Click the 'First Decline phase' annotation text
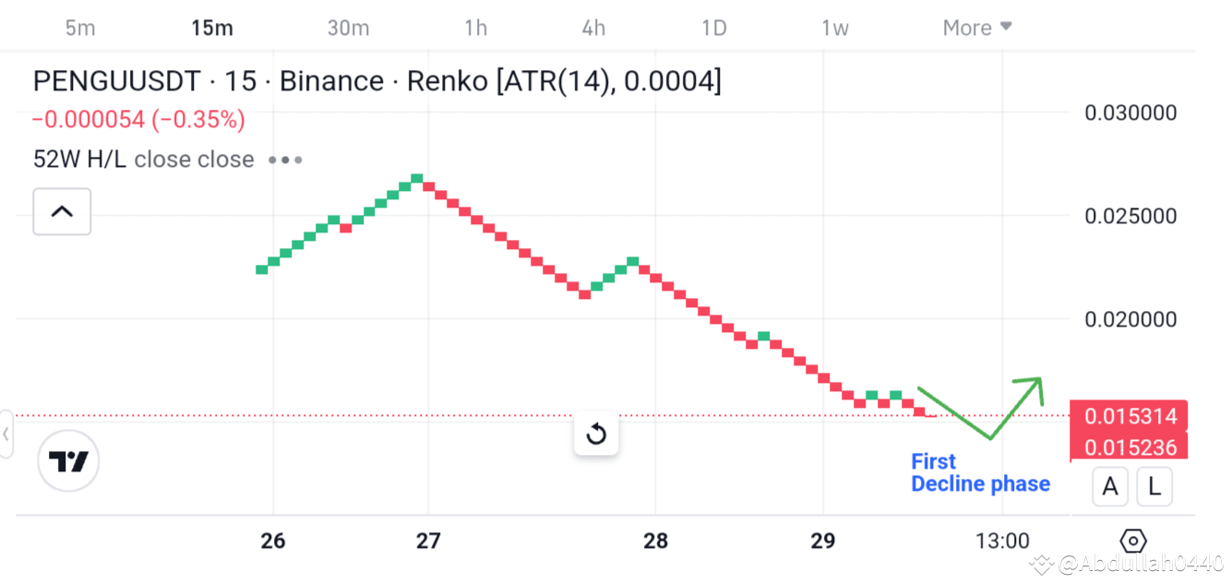 click(x=980, y=471)
